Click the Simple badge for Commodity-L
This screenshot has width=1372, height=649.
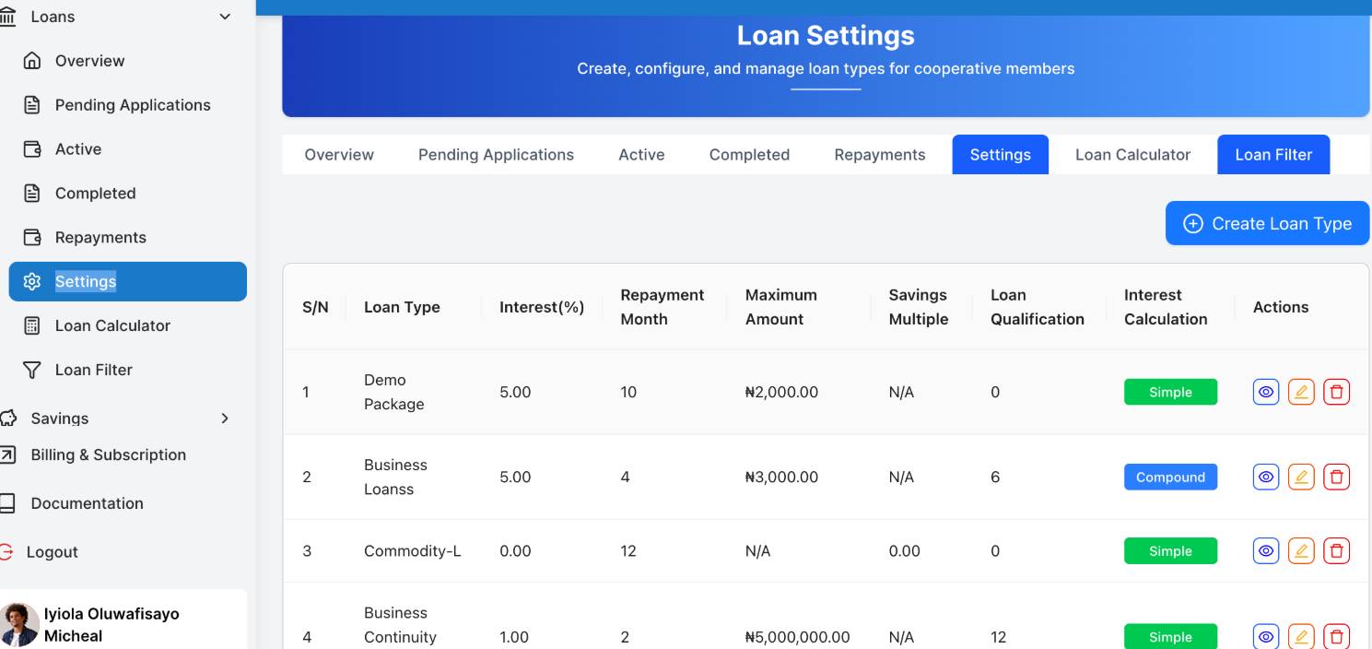[x=1170, y=551]
